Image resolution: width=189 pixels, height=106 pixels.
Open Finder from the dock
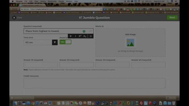[15, 103]
